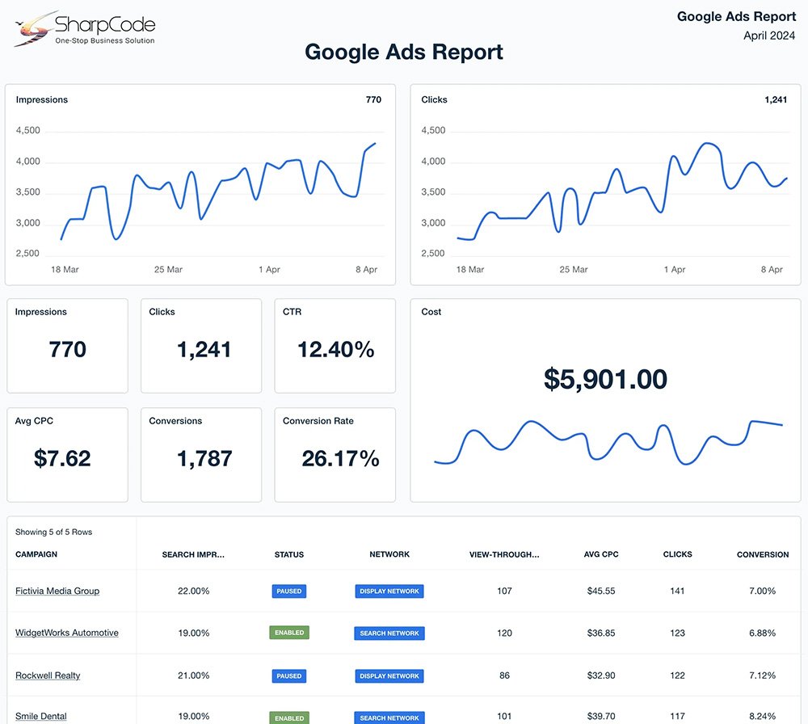The image size is (808, 724).
Task: Sort table by Conversion column header
Action: pos(763,554)
